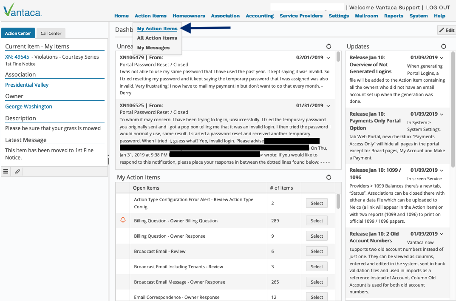Image resolution: width=456 pixels, height=301 pixels.
Task: Select Email Correspondence - Owner Response items
Action: tap(317, 297)
